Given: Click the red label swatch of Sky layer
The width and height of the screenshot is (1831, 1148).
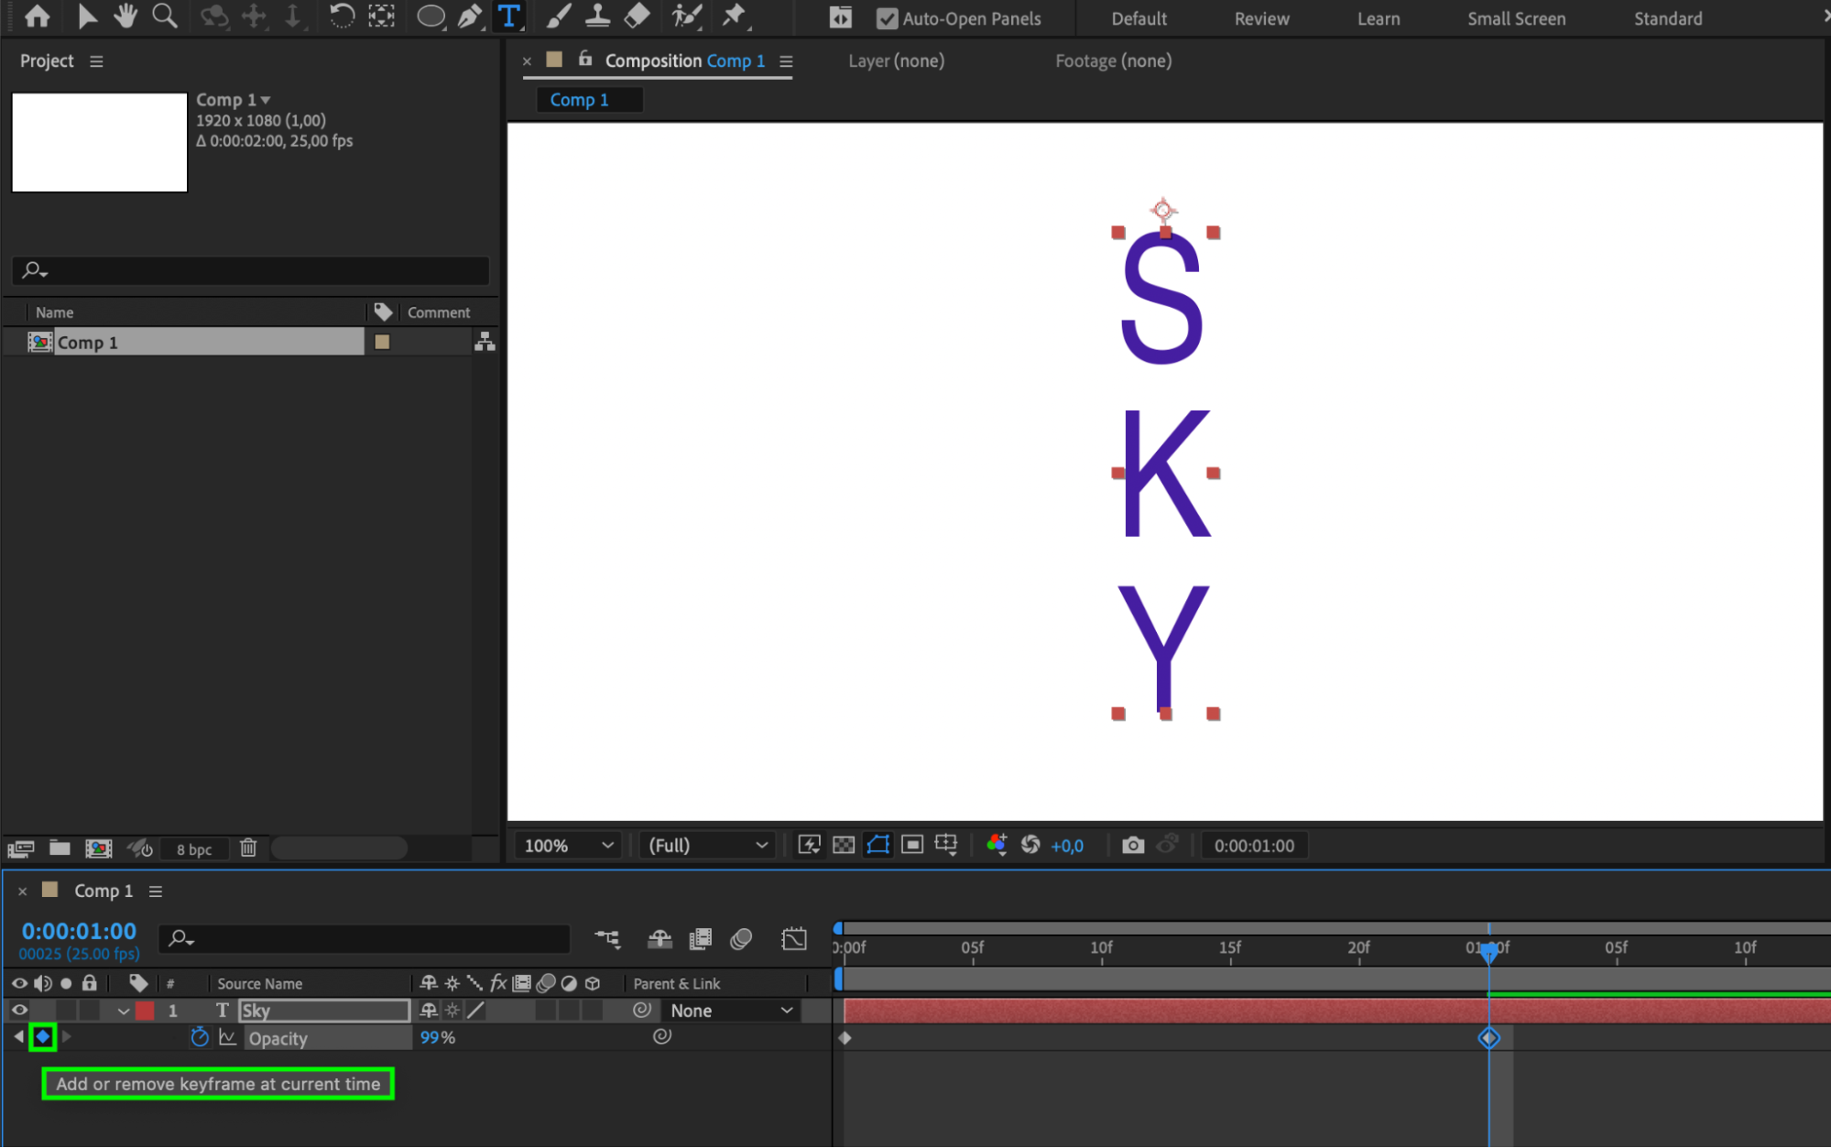Looking at the screenshot, I should coord(145,1011).
